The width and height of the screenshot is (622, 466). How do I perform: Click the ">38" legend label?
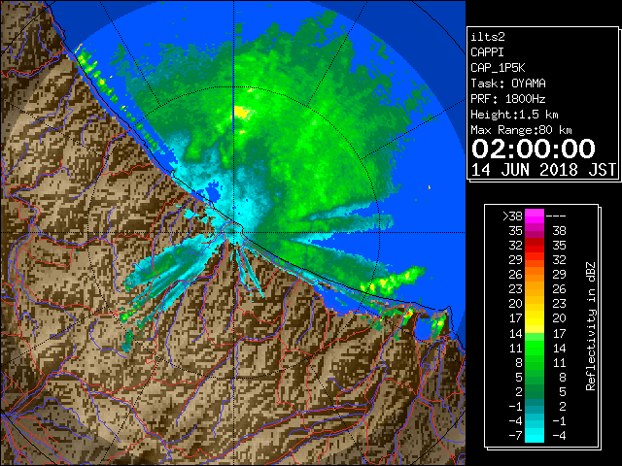click(x=512, y=216)
